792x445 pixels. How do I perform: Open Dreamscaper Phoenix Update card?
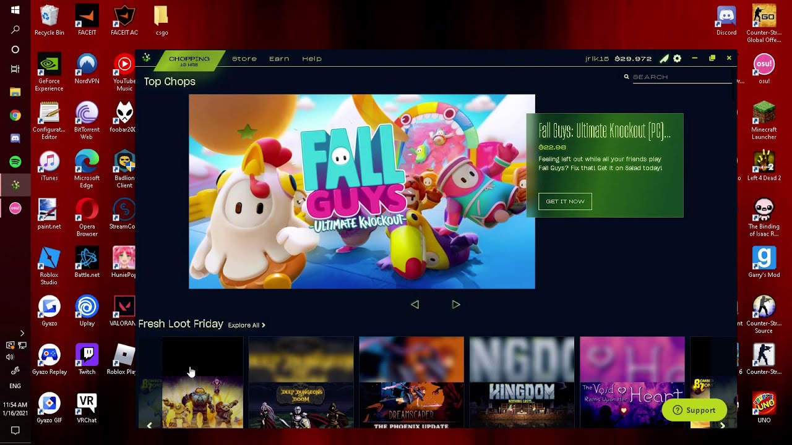click(x=411, y=383)
